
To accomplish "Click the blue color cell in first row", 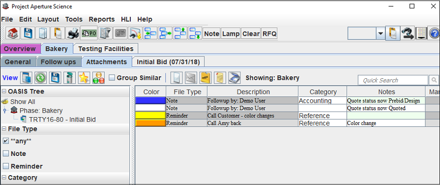I will (151, 100).
